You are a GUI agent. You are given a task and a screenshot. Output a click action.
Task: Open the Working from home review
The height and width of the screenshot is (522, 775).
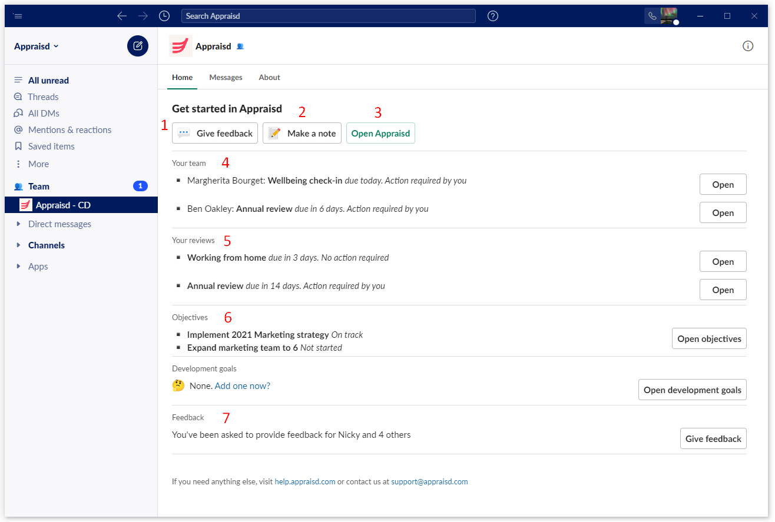(723, 261)
